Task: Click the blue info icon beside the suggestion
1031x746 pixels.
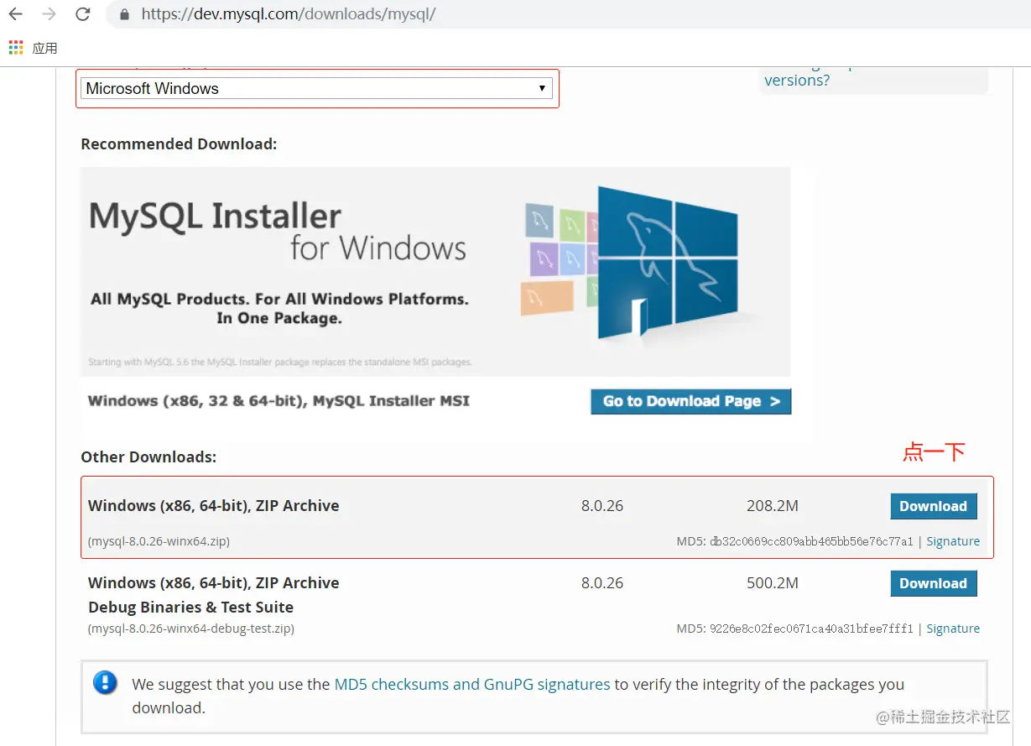Action: coord(105,682)
